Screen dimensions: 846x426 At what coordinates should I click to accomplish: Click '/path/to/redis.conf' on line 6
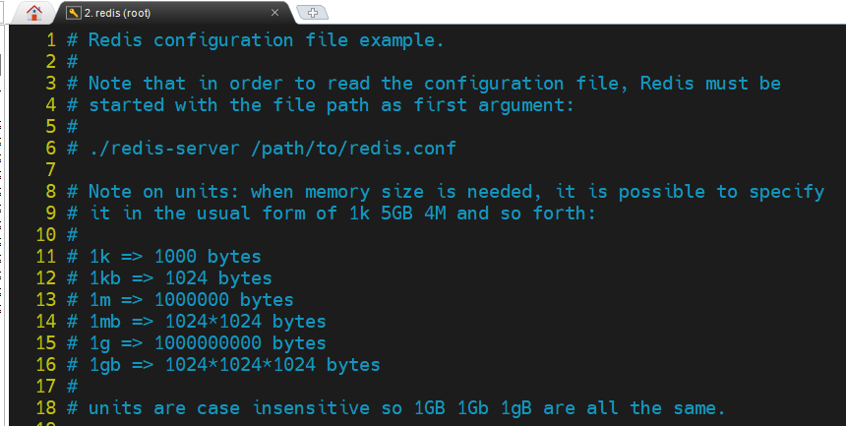click(x=353, y=149)
